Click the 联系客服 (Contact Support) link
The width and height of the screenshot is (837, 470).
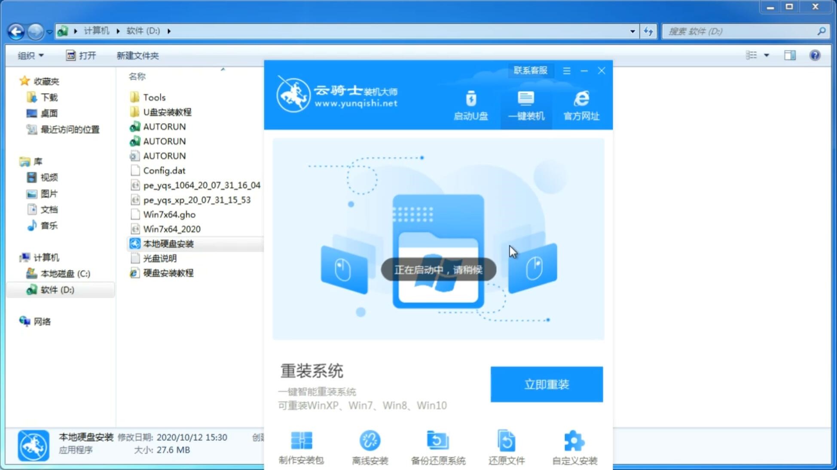click(529, 70)
